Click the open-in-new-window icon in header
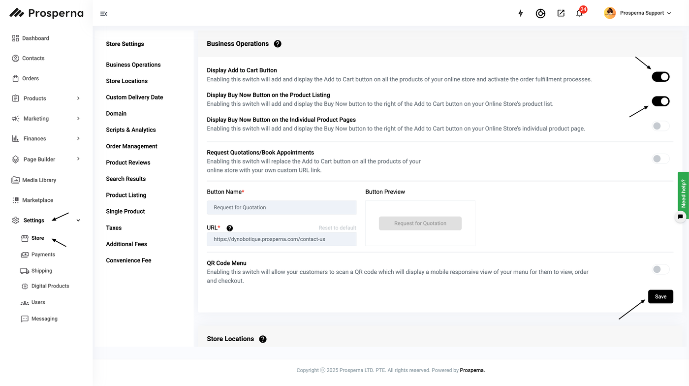This screenshot has width=689, height=386. 561,13
